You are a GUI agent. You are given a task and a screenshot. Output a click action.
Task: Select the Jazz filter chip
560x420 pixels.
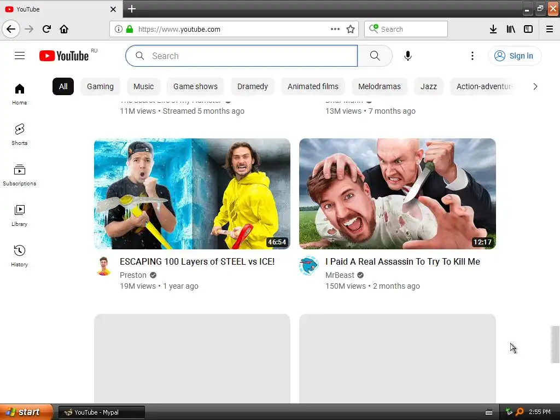[x=429, y=86]
